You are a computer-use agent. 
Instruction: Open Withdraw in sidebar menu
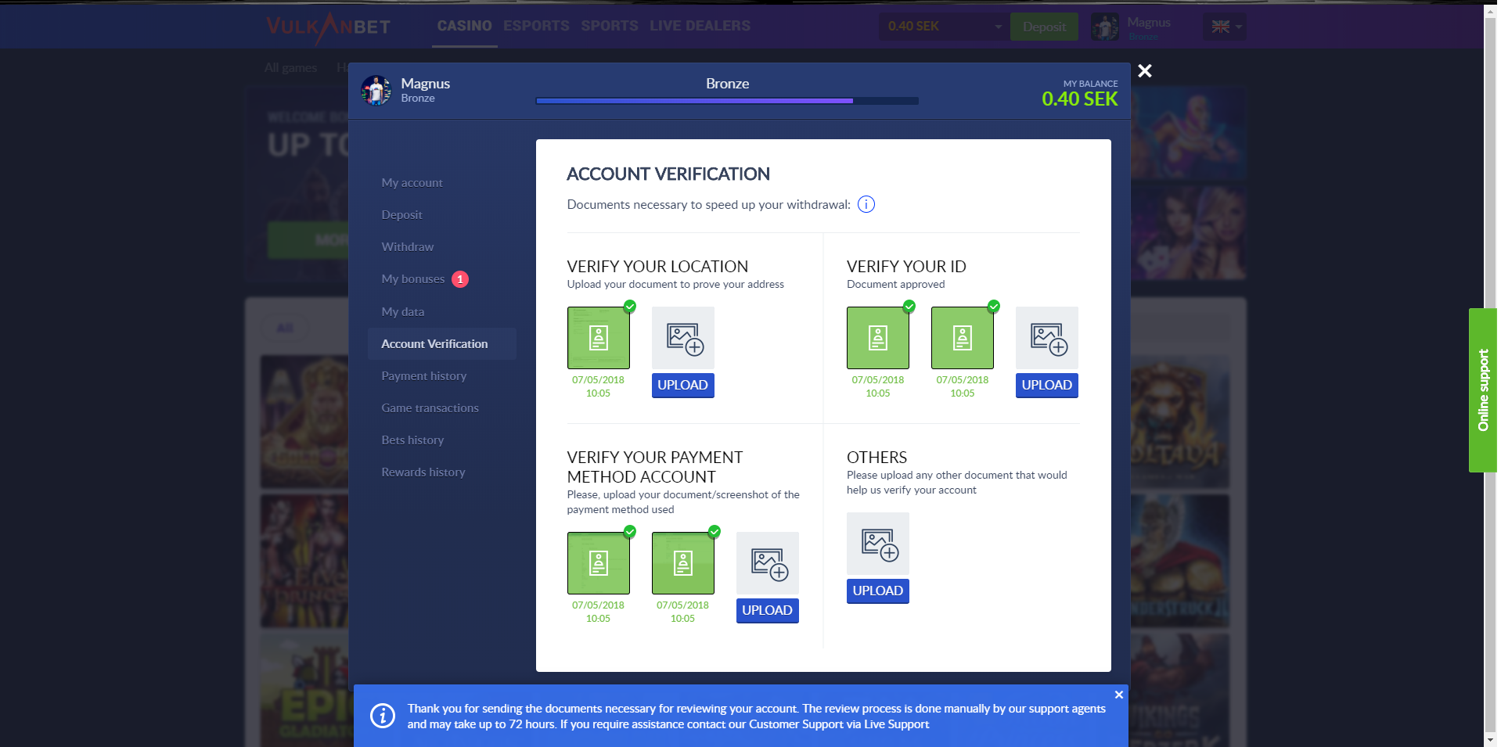coord(407,246)
